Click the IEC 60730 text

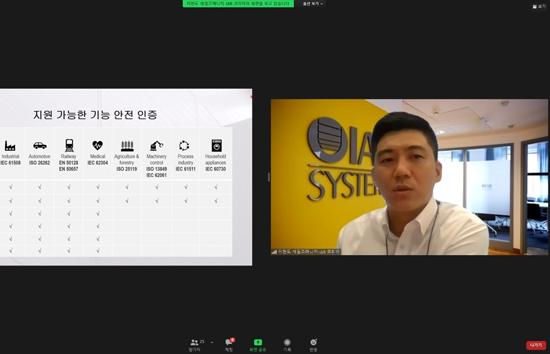tap(215, 169)
